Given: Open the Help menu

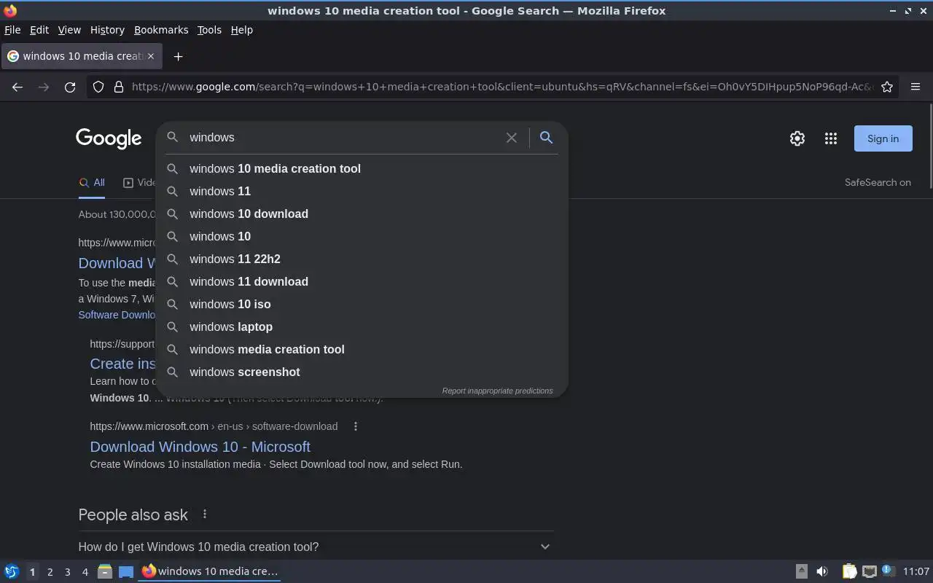Looking at the screenshot, I should 242,30.
